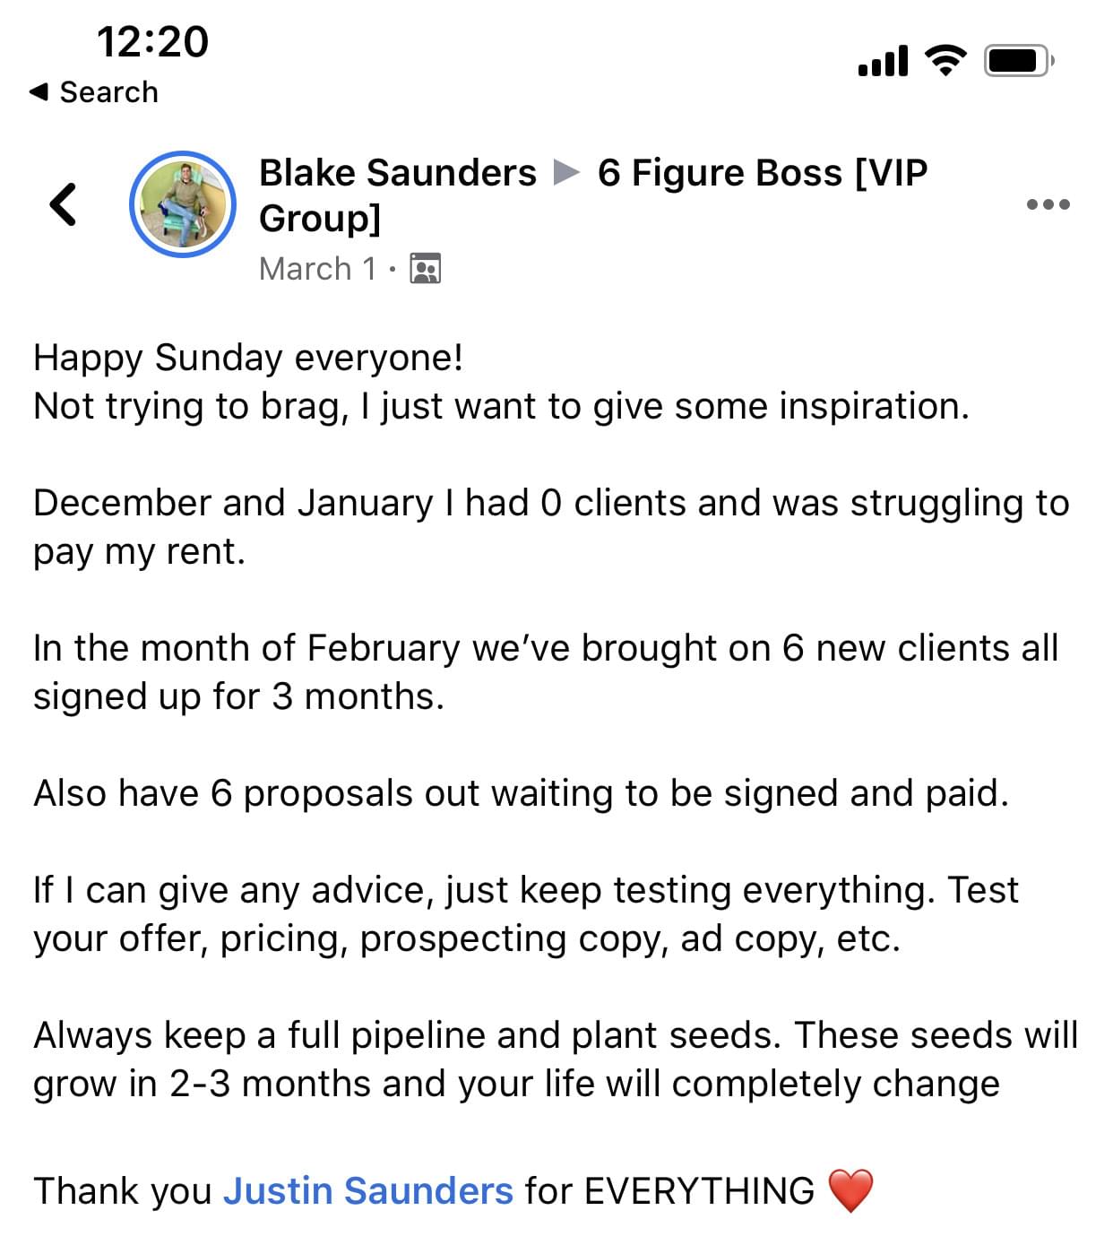Viewport: 1113px width, 1245px height.
Task: Tap the '6 proposals out' sentence
Action: (521, 793)
